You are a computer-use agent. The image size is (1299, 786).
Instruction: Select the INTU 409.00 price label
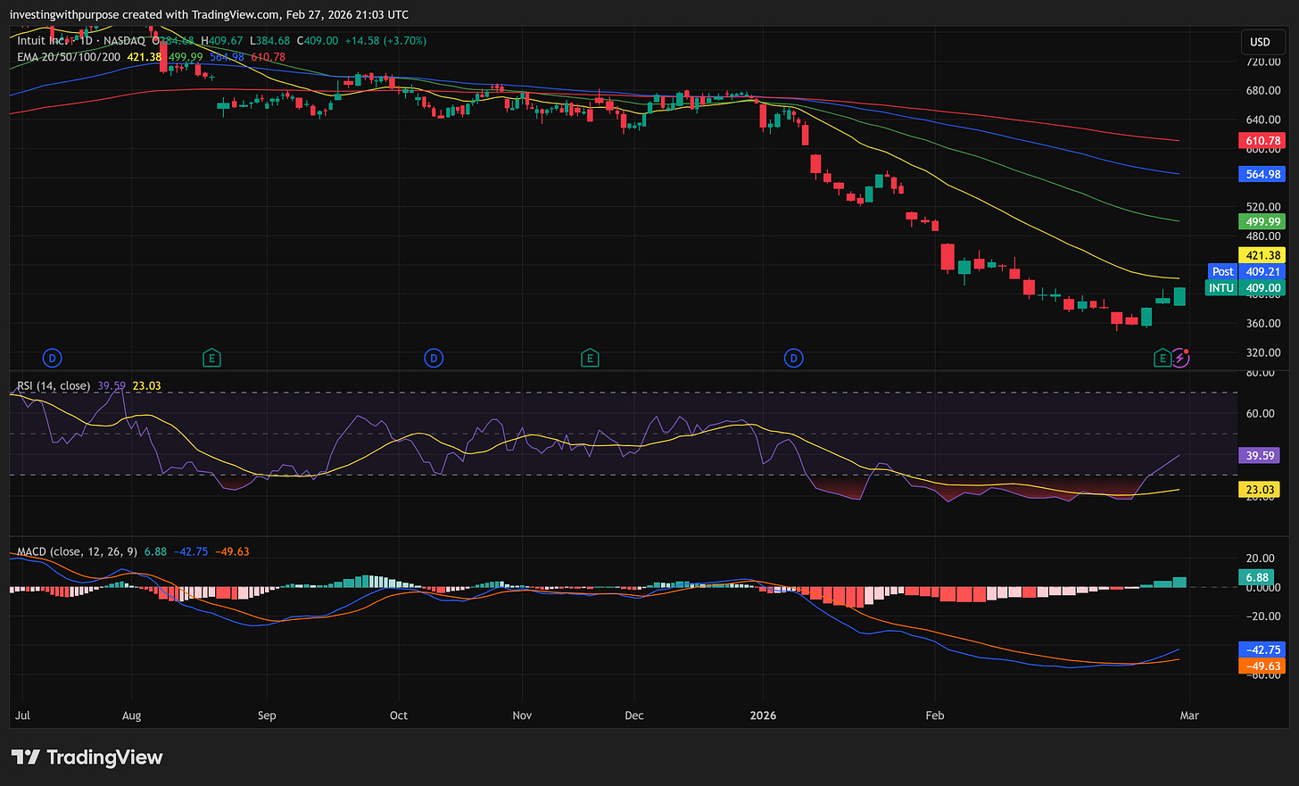1245,288
